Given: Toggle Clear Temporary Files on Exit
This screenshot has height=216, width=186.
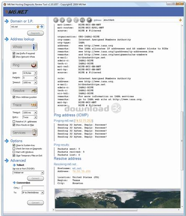Looking at the screenshot, I should click(14, 155).
